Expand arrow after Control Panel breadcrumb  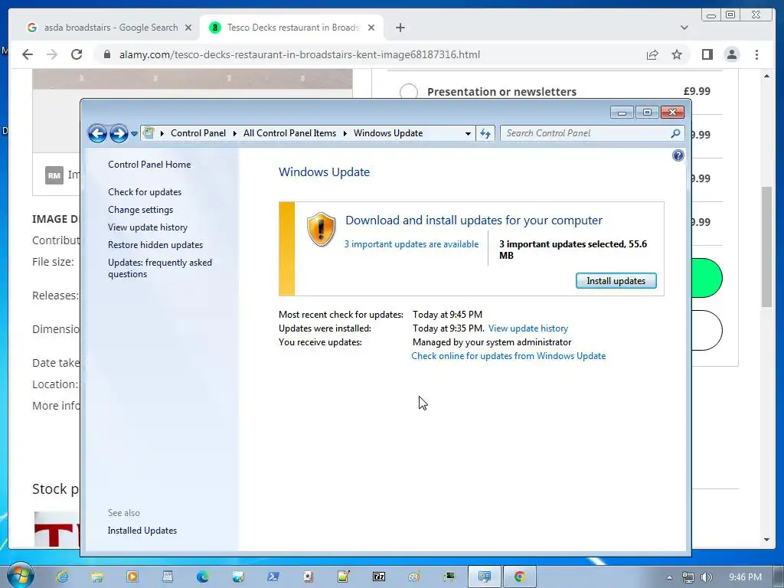click(234, 133)
